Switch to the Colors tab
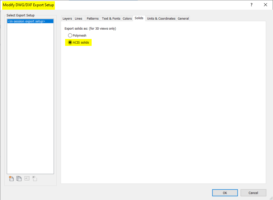The height and width of the screenshot is (200, 273). (127, 18)
